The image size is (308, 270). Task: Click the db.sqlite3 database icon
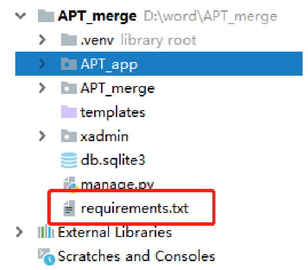69,160
